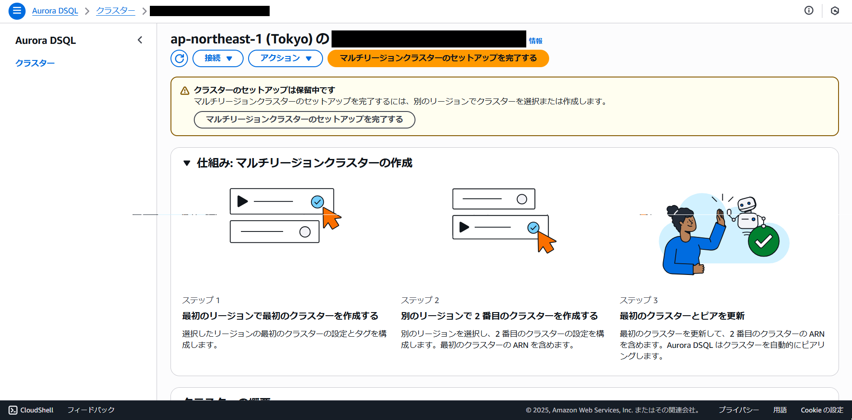The height and width of the screenshot is (420, 852).
Task: Go to クラスター breadcrumb link
Action: pos(116,11)
